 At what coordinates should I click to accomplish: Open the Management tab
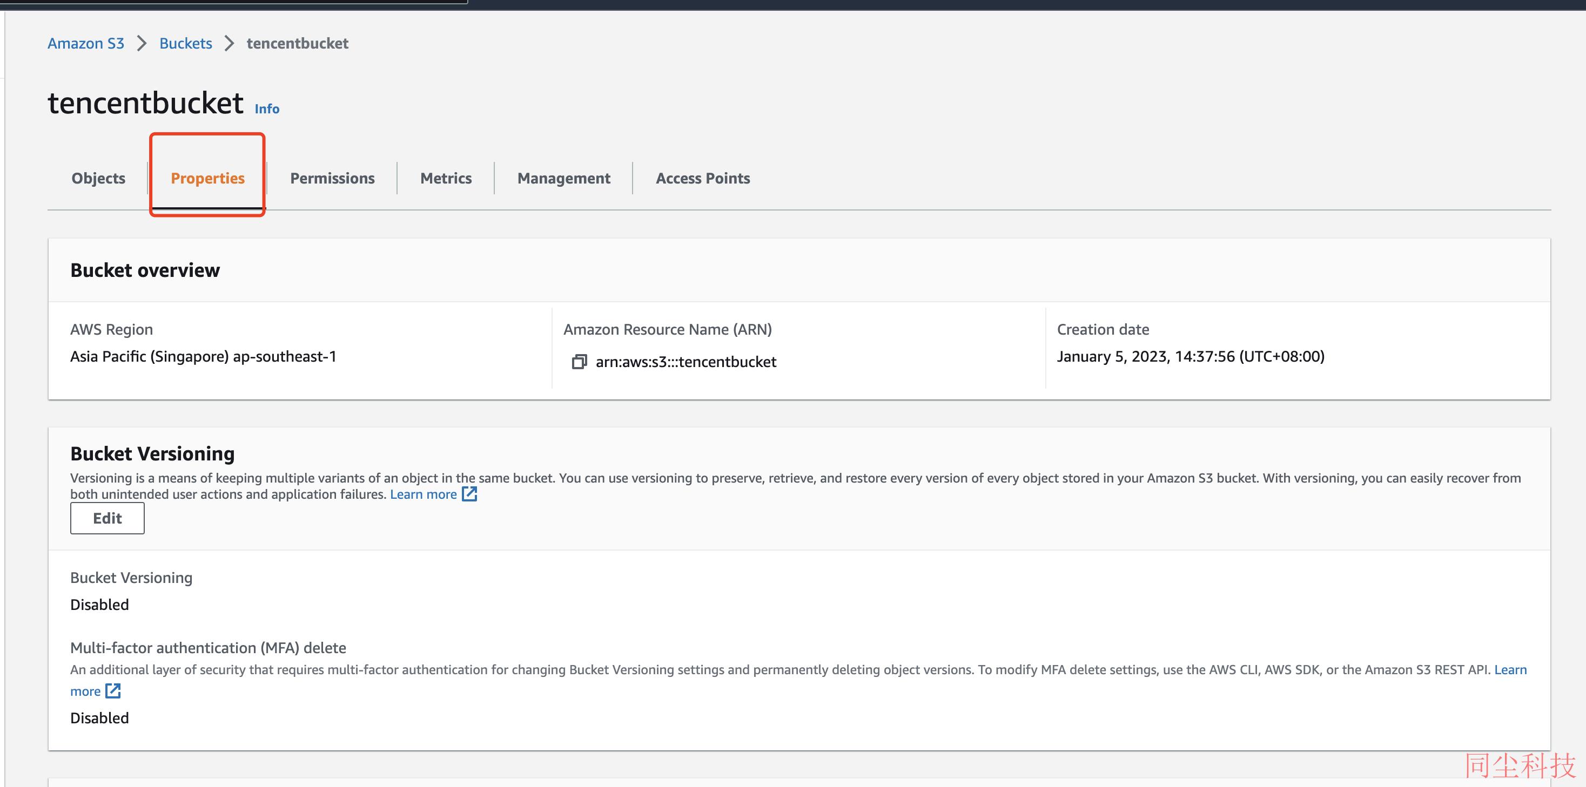tap(564, 179)
